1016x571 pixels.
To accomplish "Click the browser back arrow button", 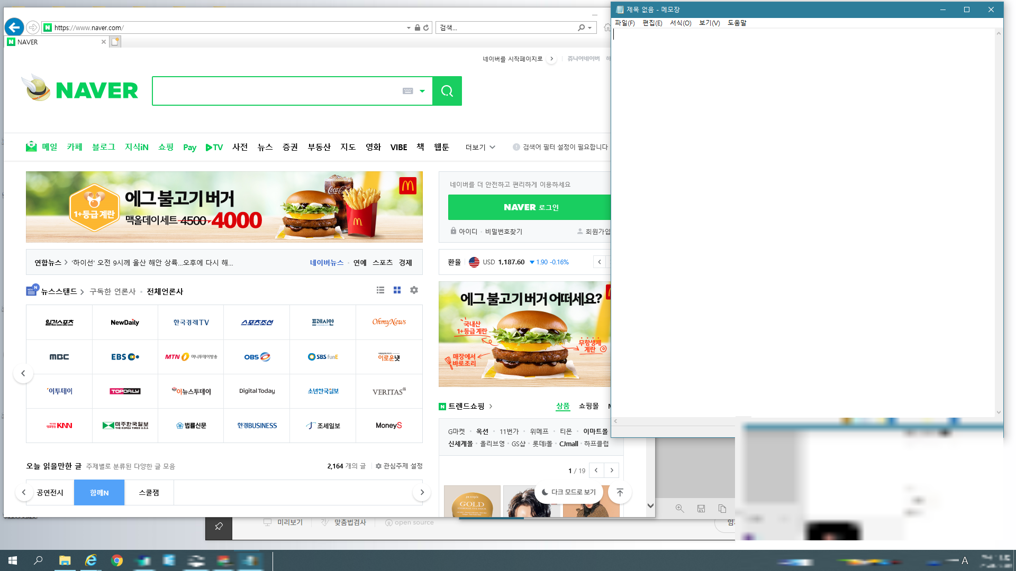I will pos(14,27).
